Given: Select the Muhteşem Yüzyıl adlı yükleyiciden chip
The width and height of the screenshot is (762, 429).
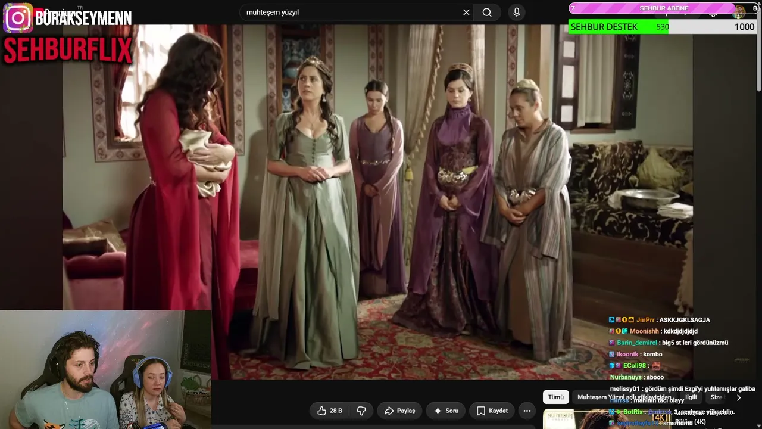Looking at the screenshot, I should (x=624, y=397).
